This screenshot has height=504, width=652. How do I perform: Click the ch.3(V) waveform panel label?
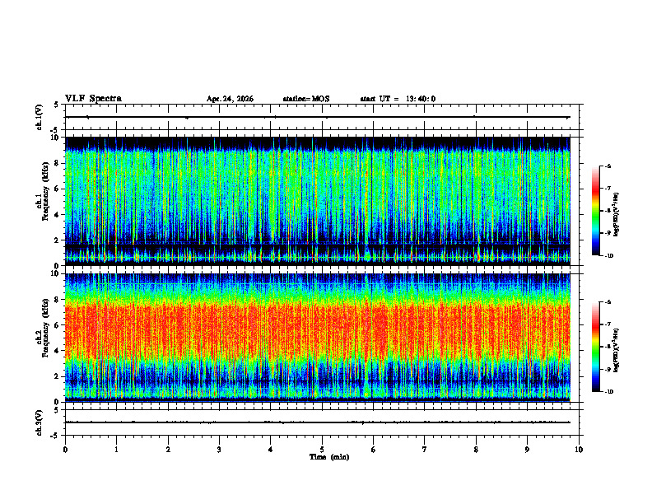click(x=40, y=422)
